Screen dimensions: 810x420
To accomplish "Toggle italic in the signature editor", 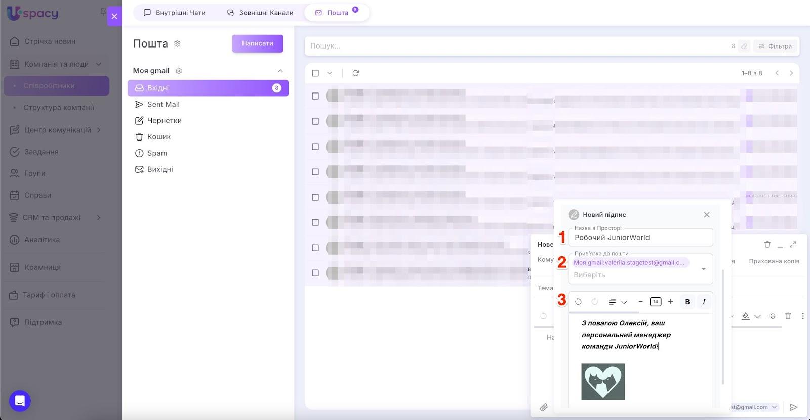I will 704,302.
